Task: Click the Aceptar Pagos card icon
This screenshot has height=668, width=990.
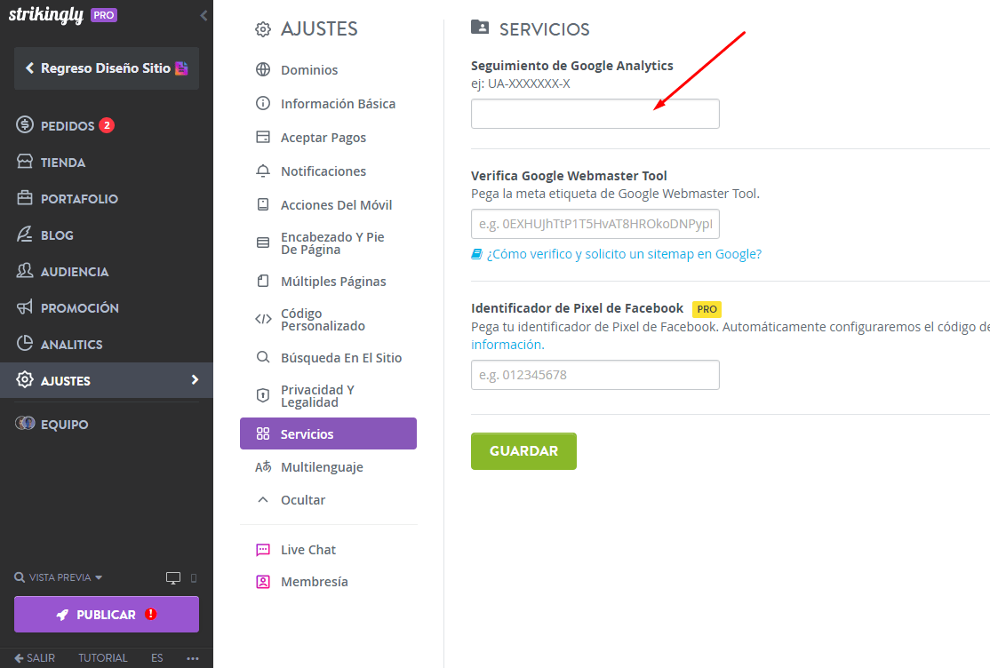Action: click(263, 137)
